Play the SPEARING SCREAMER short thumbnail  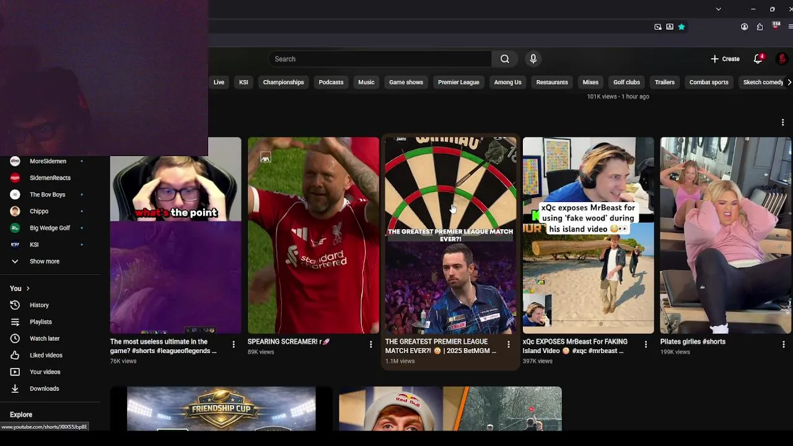click(313, 235)
